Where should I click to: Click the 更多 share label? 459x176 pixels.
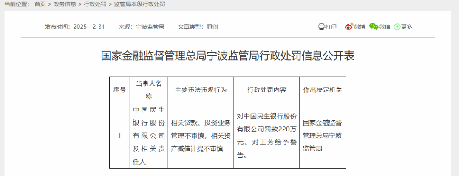[x=407, y=27]
